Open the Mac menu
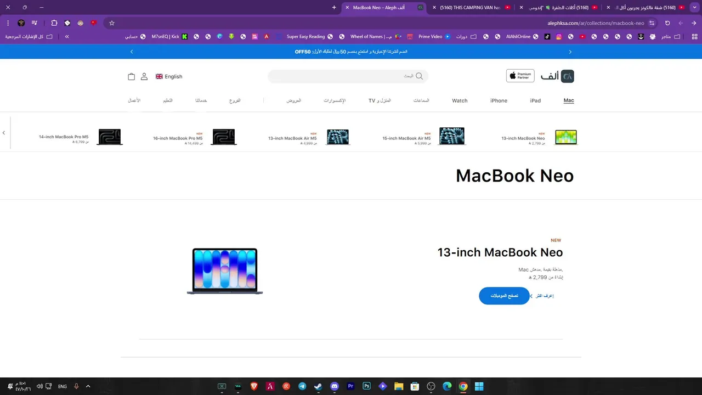The height and width of the screenshot is (395, 702). [569, 100]
